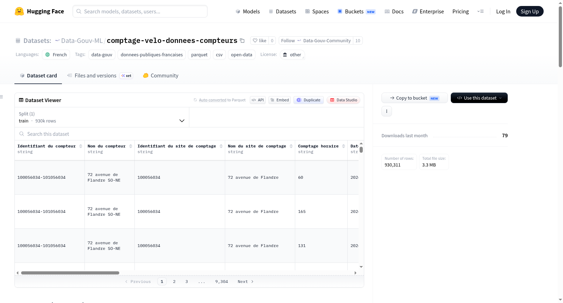
Task: Open the navbar more-options menu icon
Action: tap(480, 11)
